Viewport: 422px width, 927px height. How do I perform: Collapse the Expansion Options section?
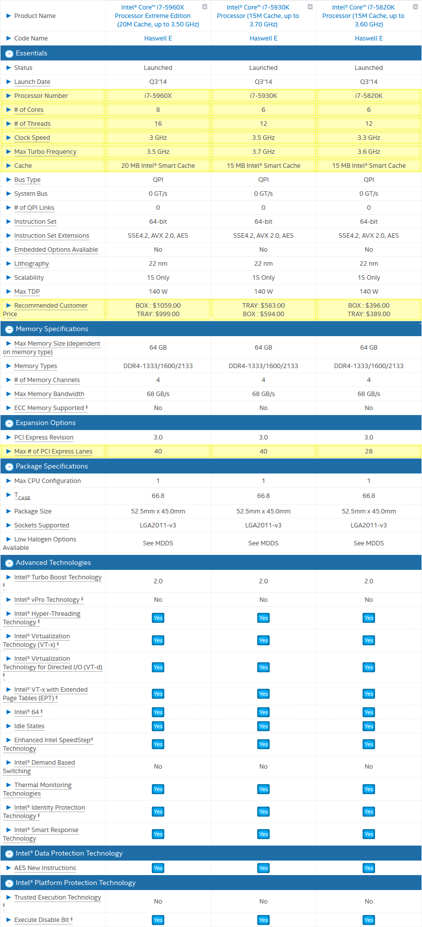tap(9, 423)
